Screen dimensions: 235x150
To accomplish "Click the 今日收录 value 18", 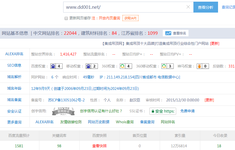I will pos(219,146).
